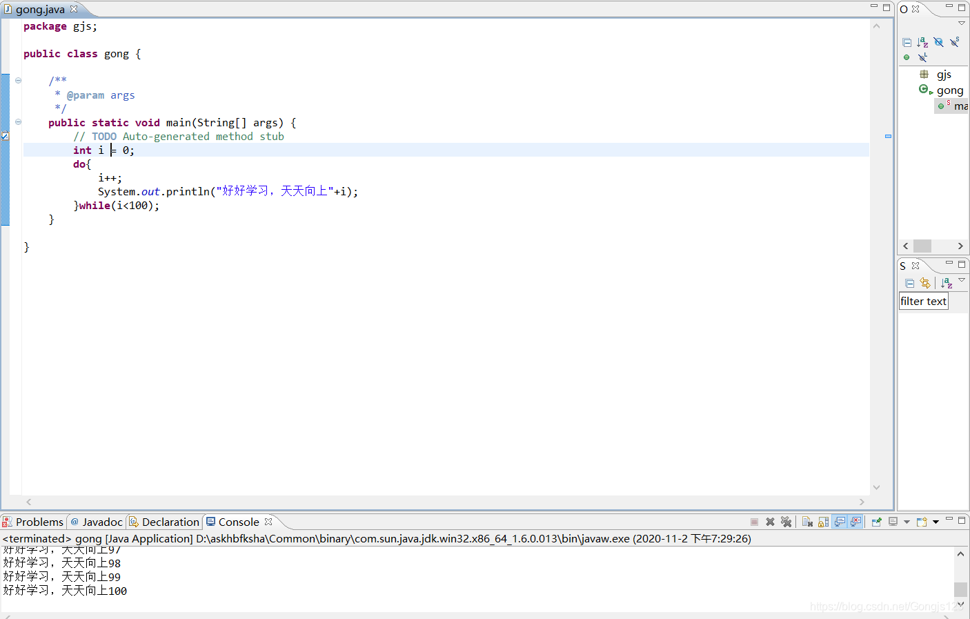970x619 pixels.
Task: Clear the Console output
Action: [807, 522]
